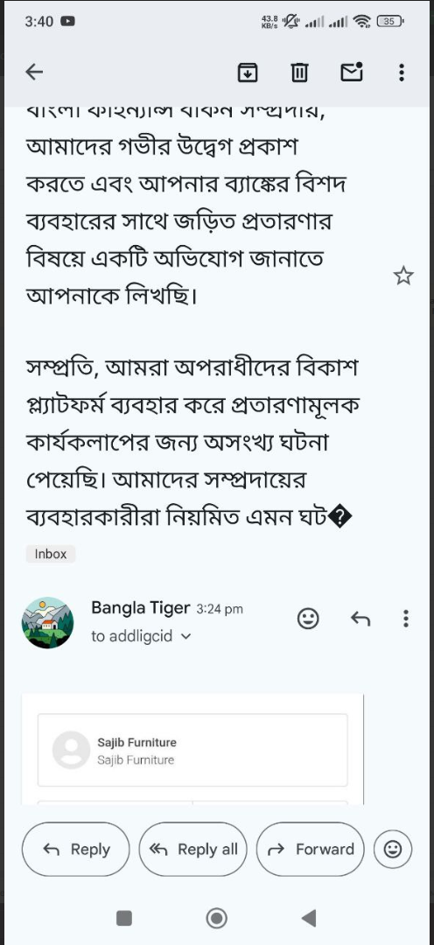The width and height of the screenshot is (434, 945).
Task: Tap the Reply button at bottom
Action: click(76, 849)
